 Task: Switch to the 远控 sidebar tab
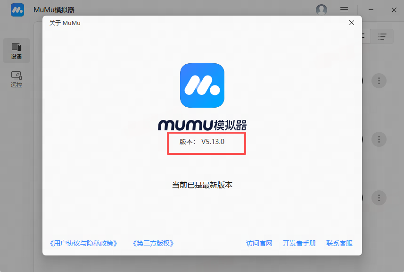[16, 79]
